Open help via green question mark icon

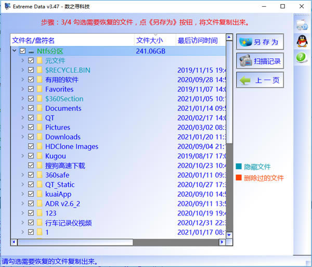click(x=302, y=58)
